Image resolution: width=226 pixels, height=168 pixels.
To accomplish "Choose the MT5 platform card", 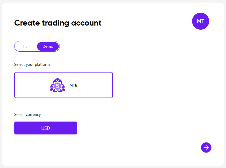I will [x=63, y=85].
